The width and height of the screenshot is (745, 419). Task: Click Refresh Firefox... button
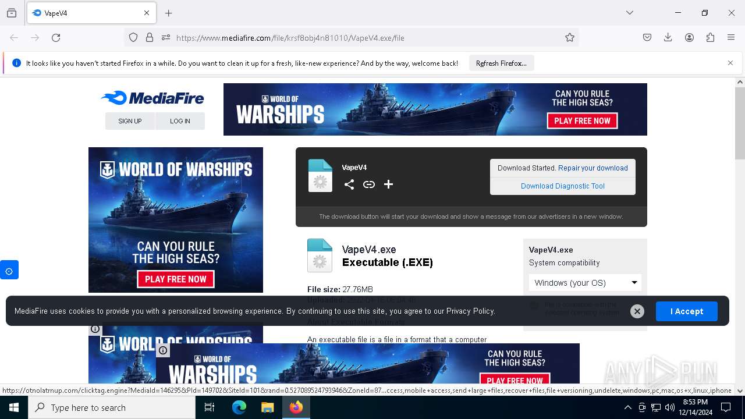coord(501,63)
